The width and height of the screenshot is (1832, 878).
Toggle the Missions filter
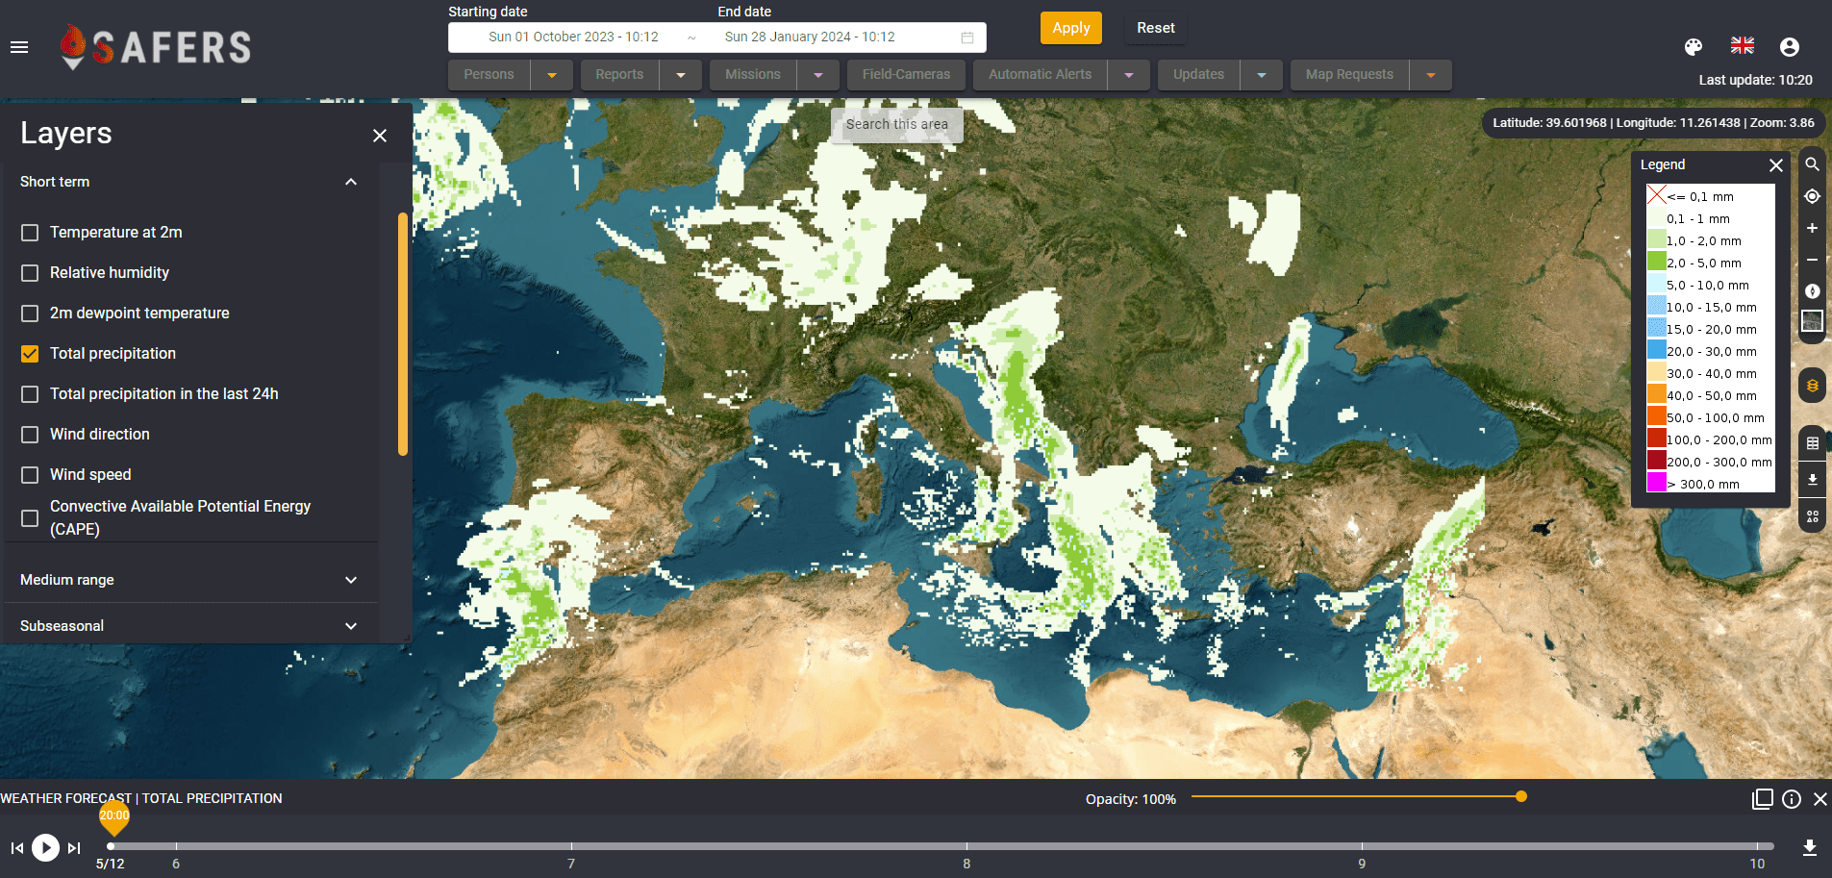pos(753,75)
